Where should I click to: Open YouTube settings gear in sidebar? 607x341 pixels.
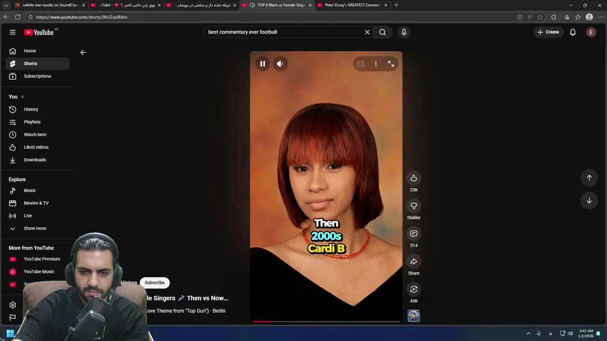(x=13, y=305)
